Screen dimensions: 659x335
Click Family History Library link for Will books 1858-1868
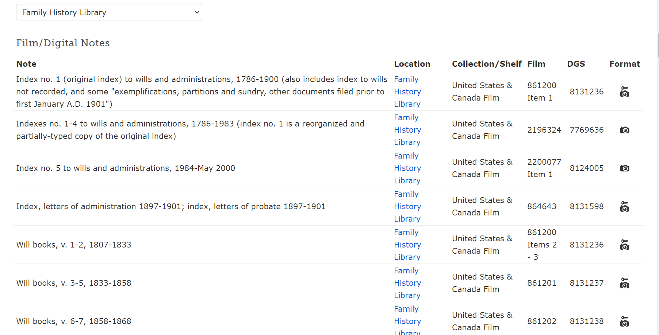[407, 321]
